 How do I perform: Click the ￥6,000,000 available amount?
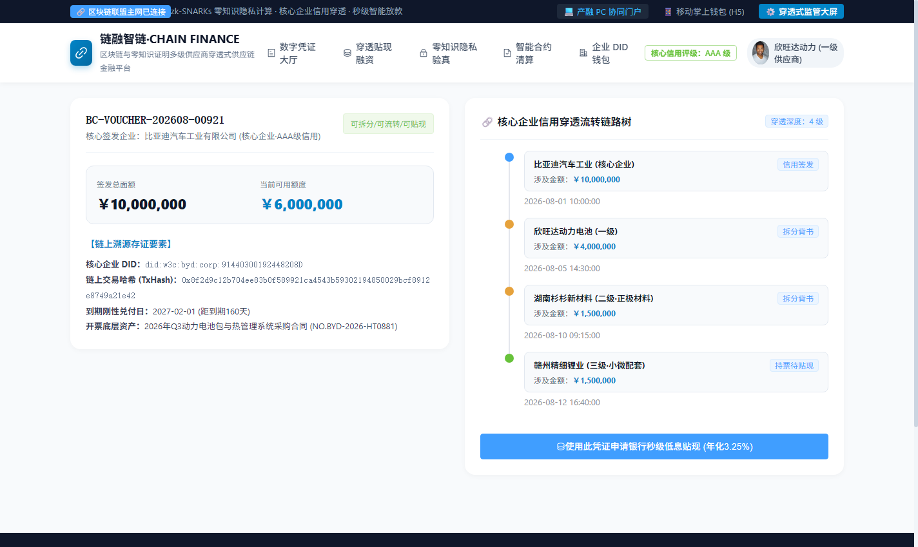coord(302,204)
